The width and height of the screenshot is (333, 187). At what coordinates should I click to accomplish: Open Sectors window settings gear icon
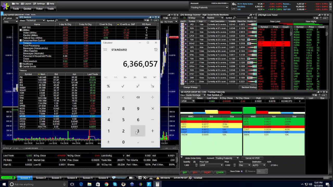pos(150,17)
